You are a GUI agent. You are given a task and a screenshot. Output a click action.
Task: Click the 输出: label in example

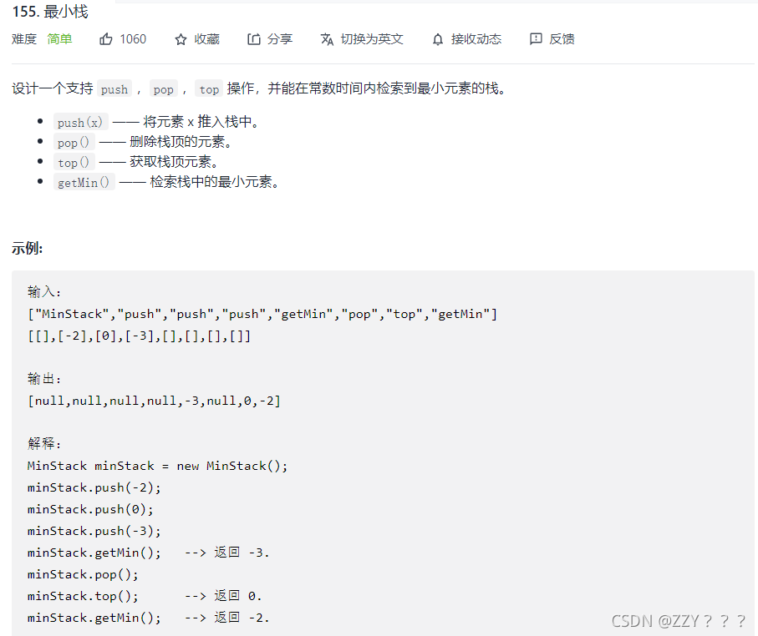tap(44, 379)
